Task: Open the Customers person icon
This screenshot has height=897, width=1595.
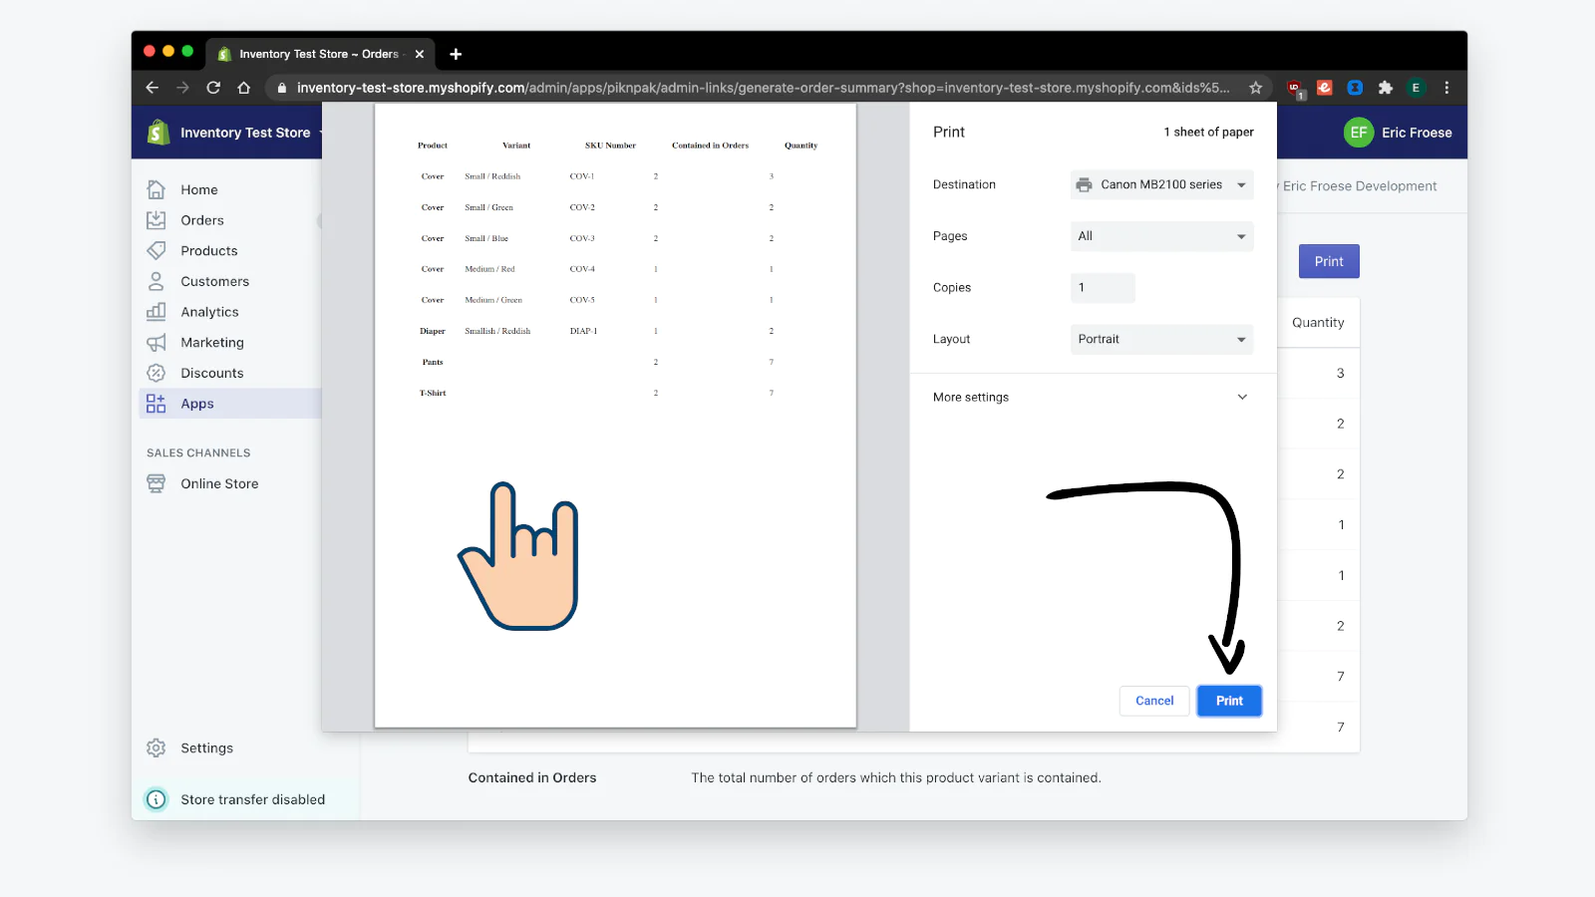Action: (x=157, y=281)
